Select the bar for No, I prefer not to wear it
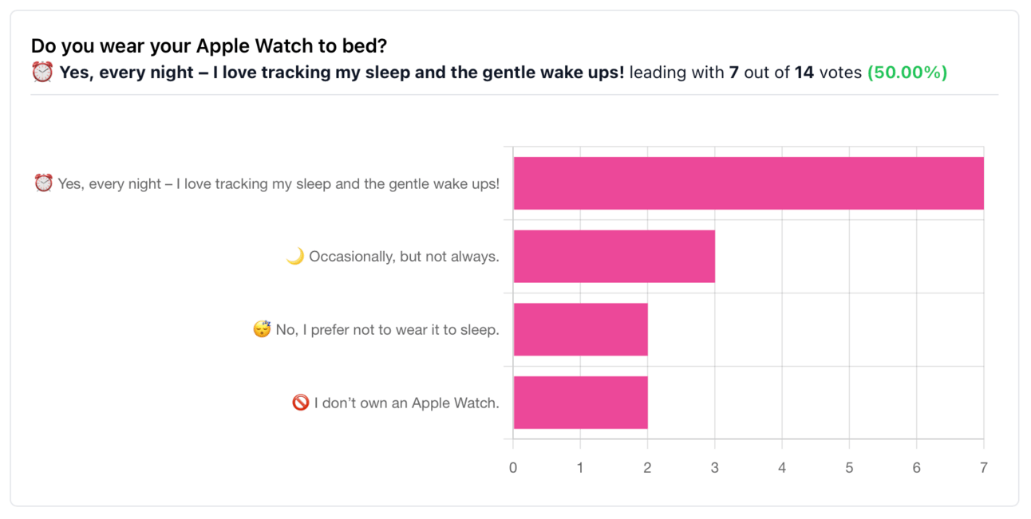The image size is (1031, 519). click(580, 329)
